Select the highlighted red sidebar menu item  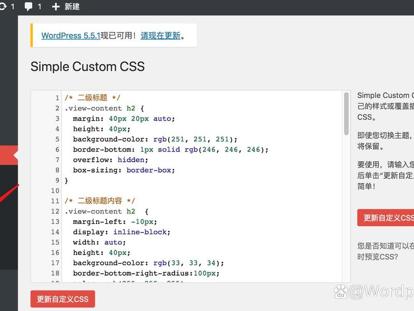[9, 155]
